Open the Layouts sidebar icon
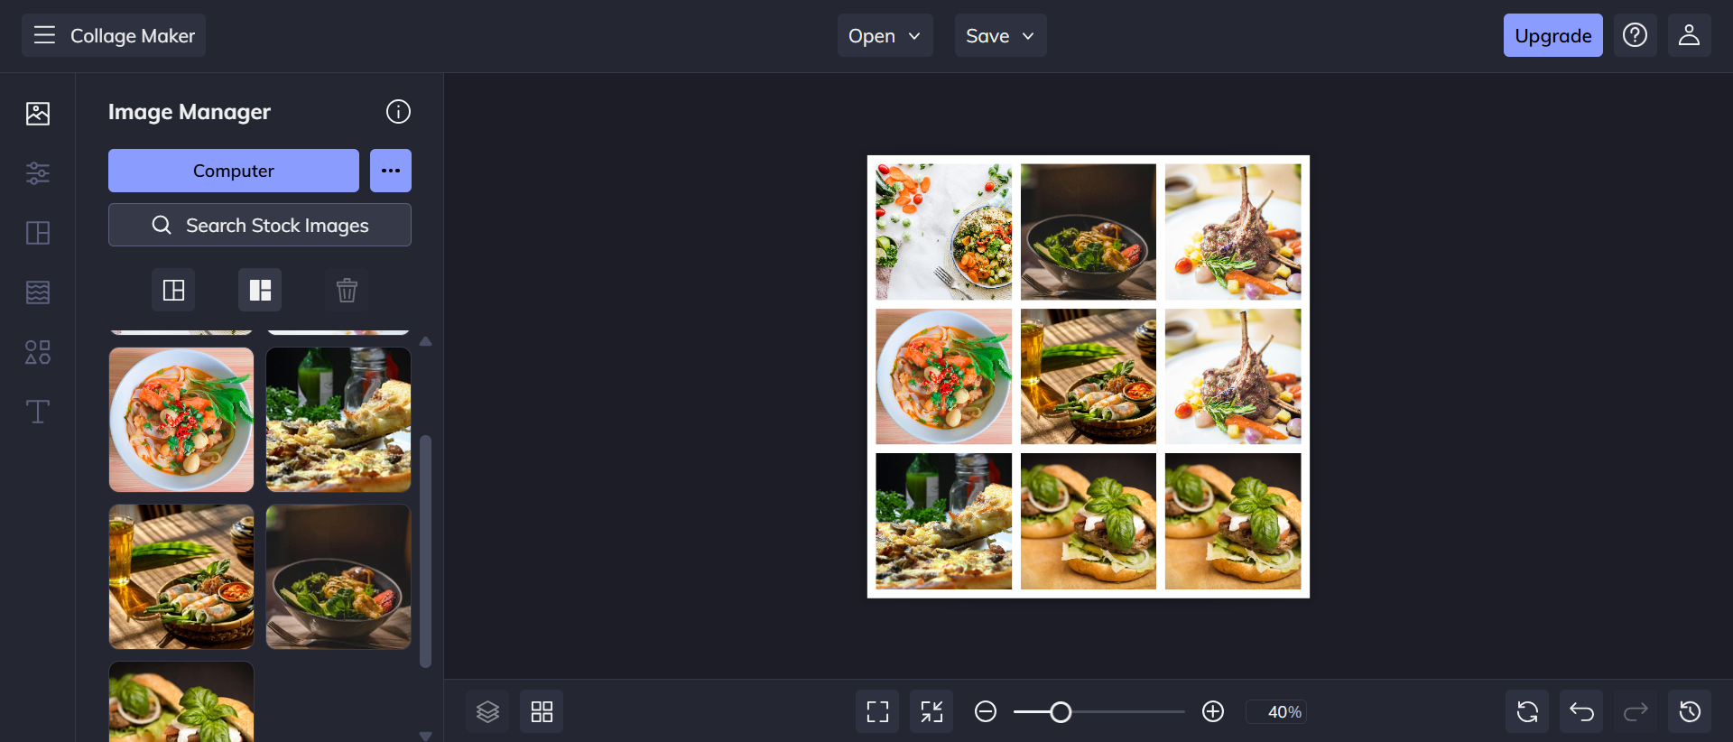The width and height of the screenshot is (1733, 742). point(38,233)
